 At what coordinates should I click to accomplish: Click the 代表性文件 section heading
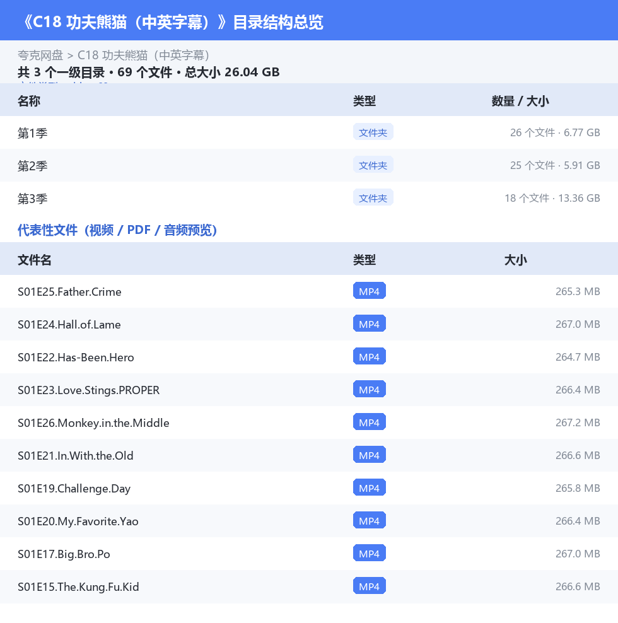(x=117, y=230)
